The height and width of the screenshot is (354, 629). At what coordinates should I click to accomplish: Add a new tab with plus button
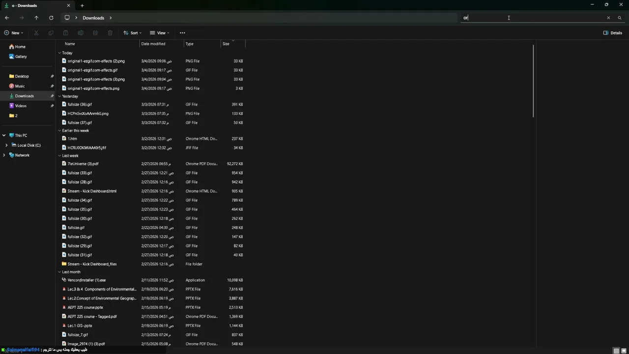pos(82,5)
